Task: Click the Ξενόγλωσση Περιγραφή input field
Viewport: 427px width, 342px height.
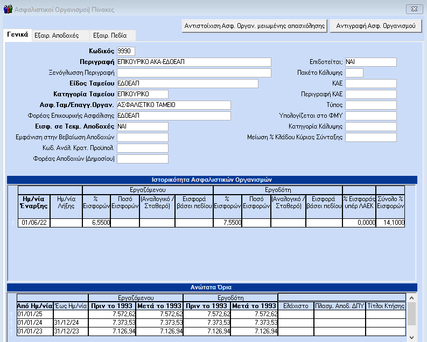Action: point(194,73)
